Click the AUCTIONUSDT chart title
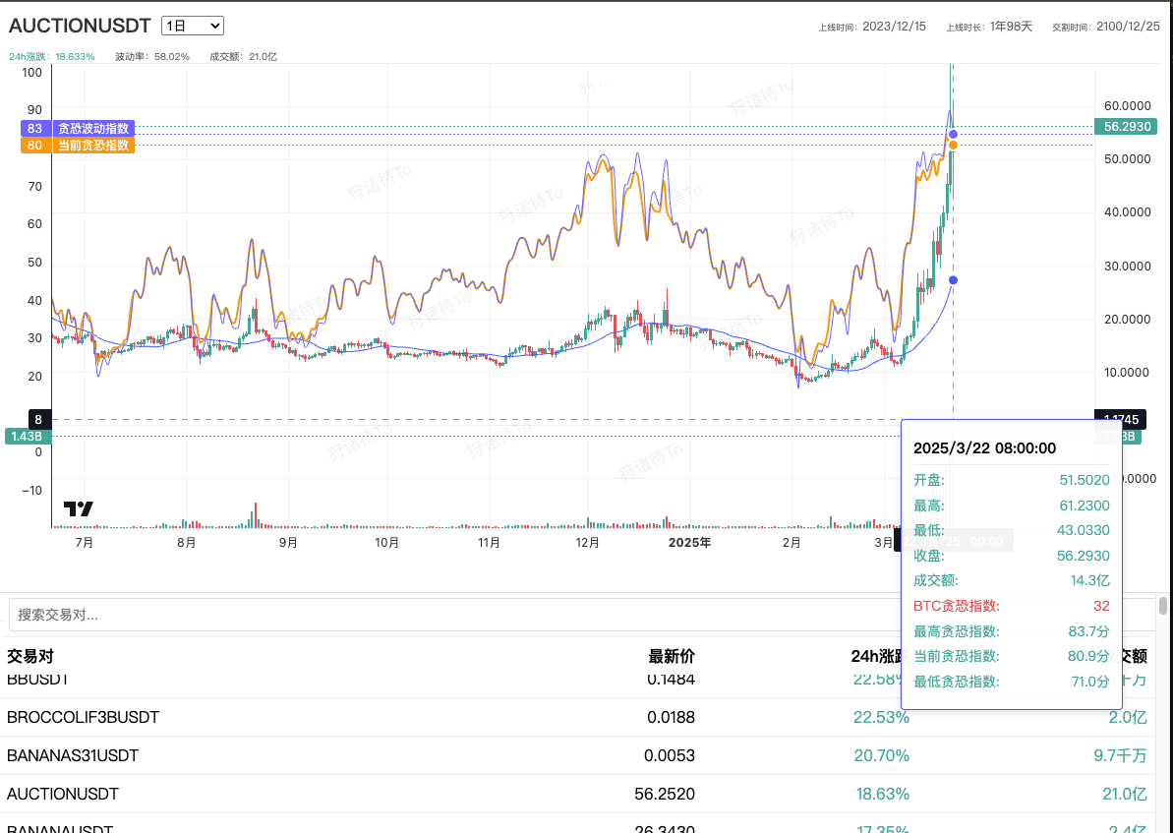This screenshot has width=1173, height=833. tap(80, 27)
